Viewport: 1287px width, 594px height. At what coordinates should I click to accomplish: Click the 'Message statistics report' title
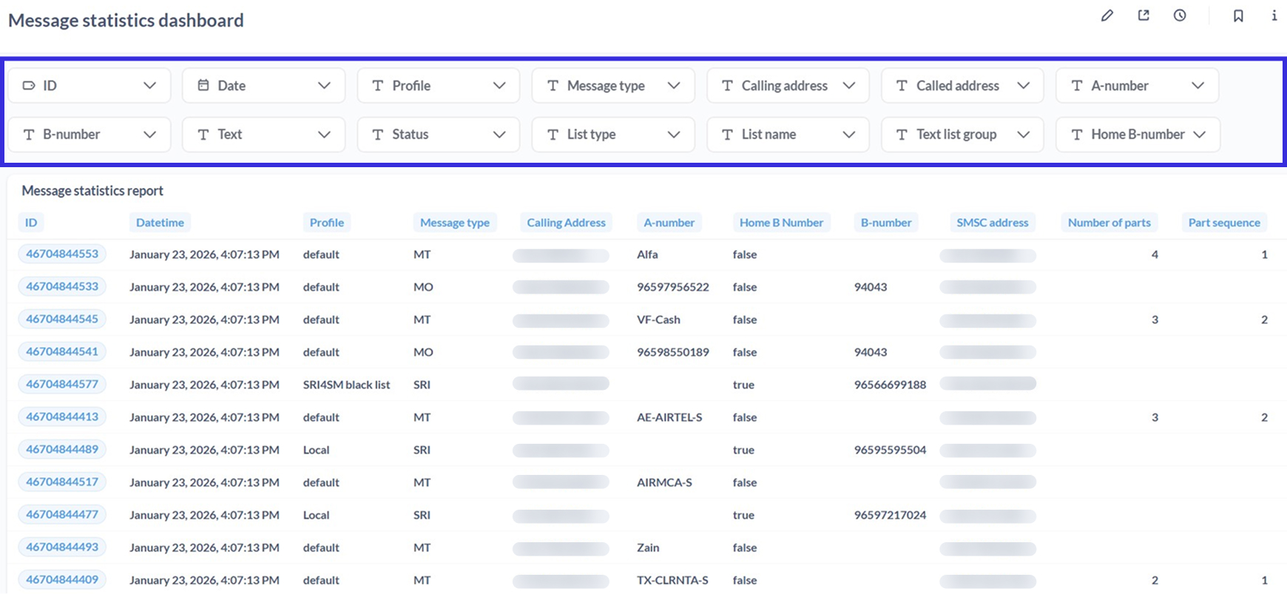point(92,191)
